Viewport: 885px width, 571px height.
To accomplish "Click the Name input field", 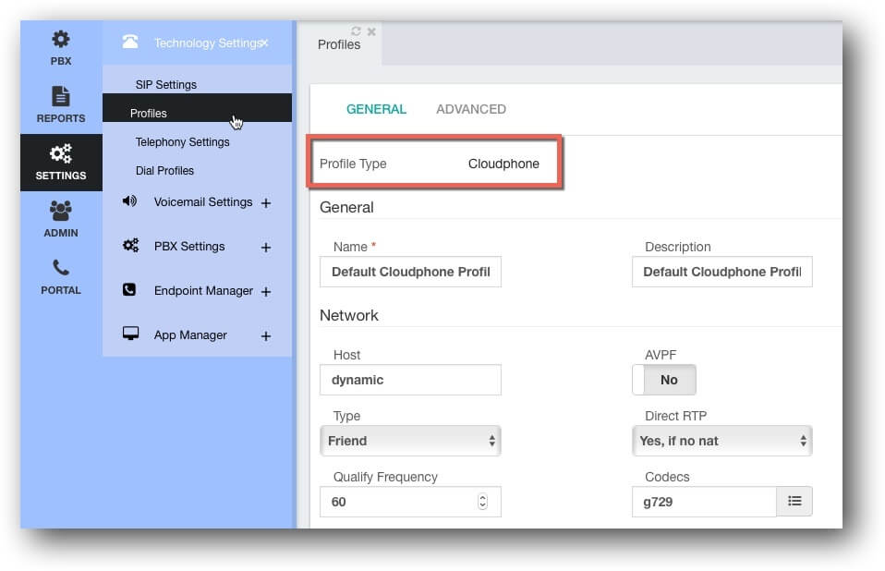I will point(410,272).
